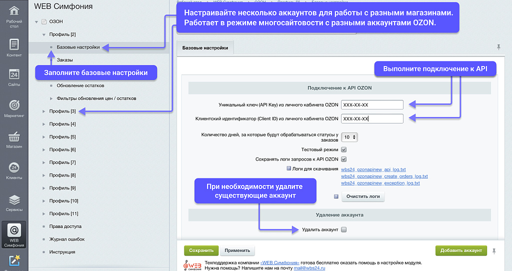Open Рабочий стол in the sidebar
Viewport: 512px width, 271px height.
click(x=14, y=14)
